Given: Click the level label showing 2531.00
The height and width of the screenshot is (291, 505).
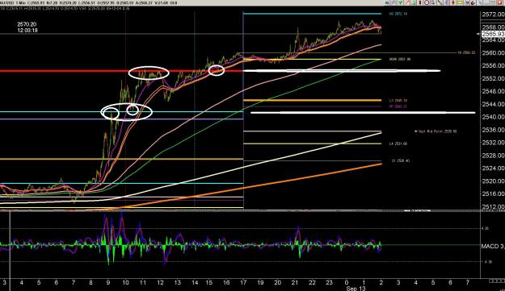Looking at the screenshot, I should 398,143.
